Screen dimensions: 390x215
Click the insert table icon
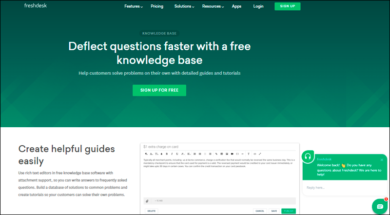coord(222,154)
